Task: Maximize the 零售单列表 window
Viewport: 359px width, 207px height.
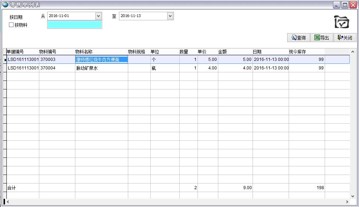Action: point(345,5)
